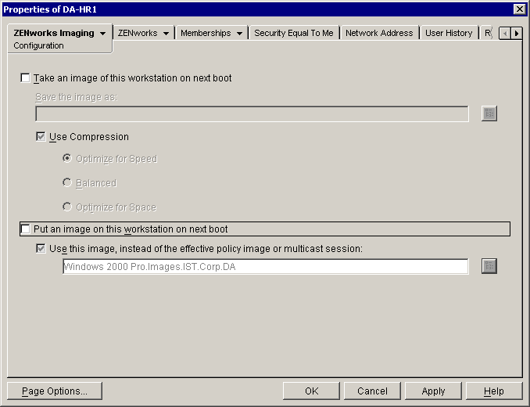Confirm with the OK button
Screen dimensions: 530x407
pos(311,391)
